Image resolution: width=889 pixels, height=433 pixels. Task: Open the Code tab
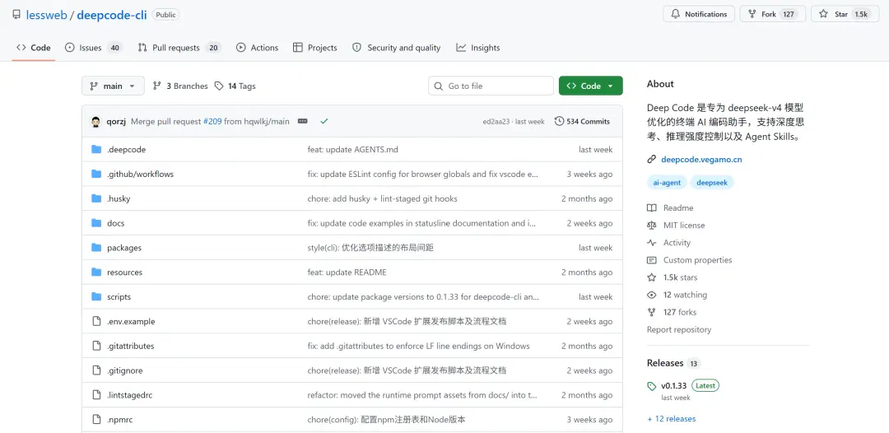[34, 48]
